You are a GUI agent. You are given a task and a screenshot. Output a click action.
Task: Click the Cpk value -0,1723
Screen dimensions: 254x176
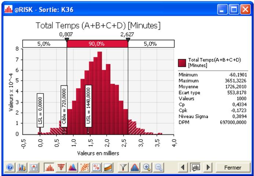pos(239,111)
